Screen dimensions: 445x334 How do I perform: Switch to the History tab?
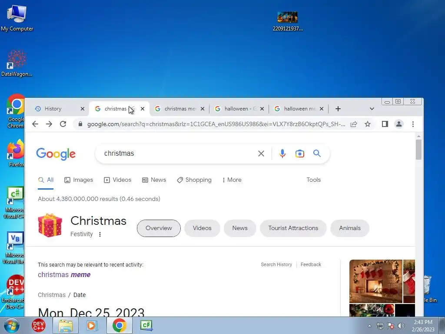click(x=57, y=109)
